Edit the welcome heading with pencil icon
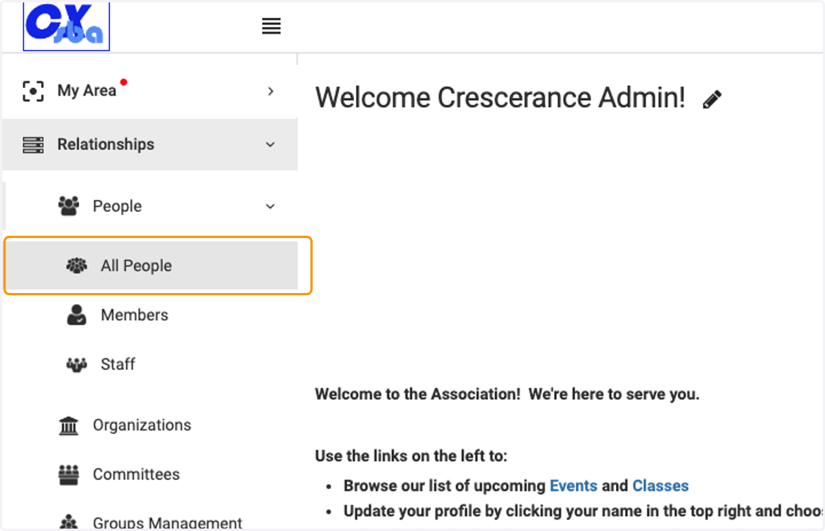Viewport: 825px width, 531px height. coord(712,100)
